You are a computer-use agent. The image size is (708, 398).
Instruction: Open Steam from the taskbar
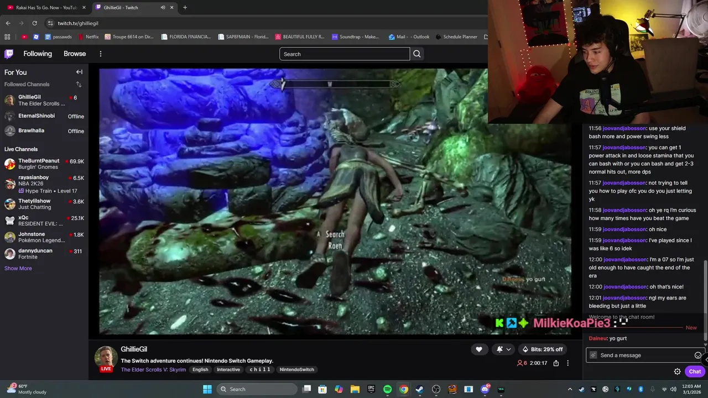click(x=420, y=389)
